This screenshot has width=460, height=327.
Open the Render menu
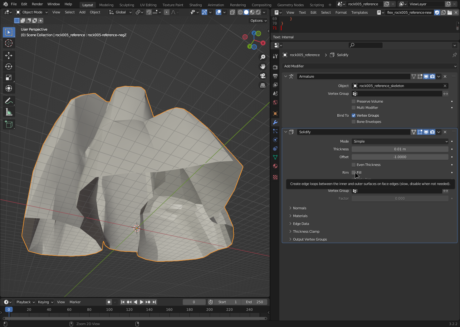click(37, 4)
